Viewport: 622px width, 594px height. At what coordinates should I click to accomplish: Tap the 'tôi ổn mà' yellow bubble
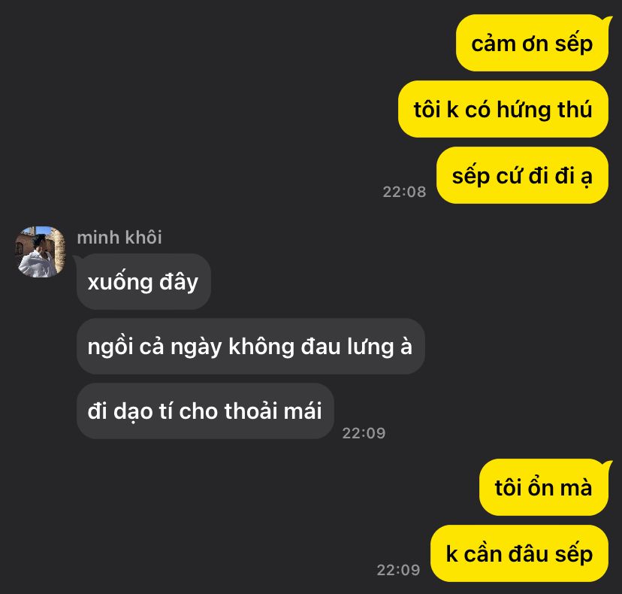tap(544, 487)
